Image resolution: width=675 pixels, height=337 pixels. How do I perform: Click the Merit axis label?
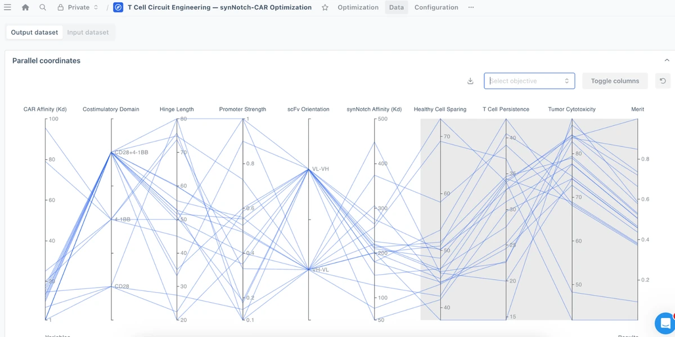pos(637,109)
